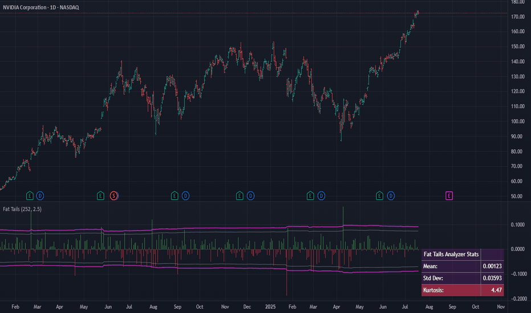Screen dimensions: 531x313
Task: Click the 130.00 price scale label
Action: click(518, 76)
